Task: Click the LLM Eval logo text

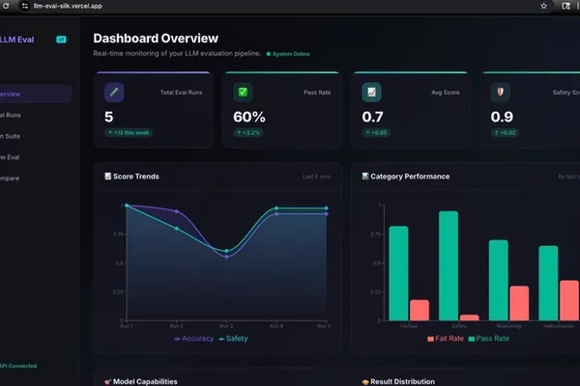Action: [x=17, y=40]
